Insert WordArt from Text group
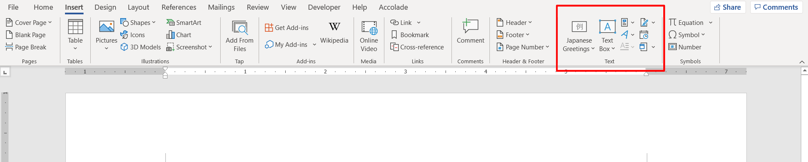808x162 pixels. tap(624, 35)
